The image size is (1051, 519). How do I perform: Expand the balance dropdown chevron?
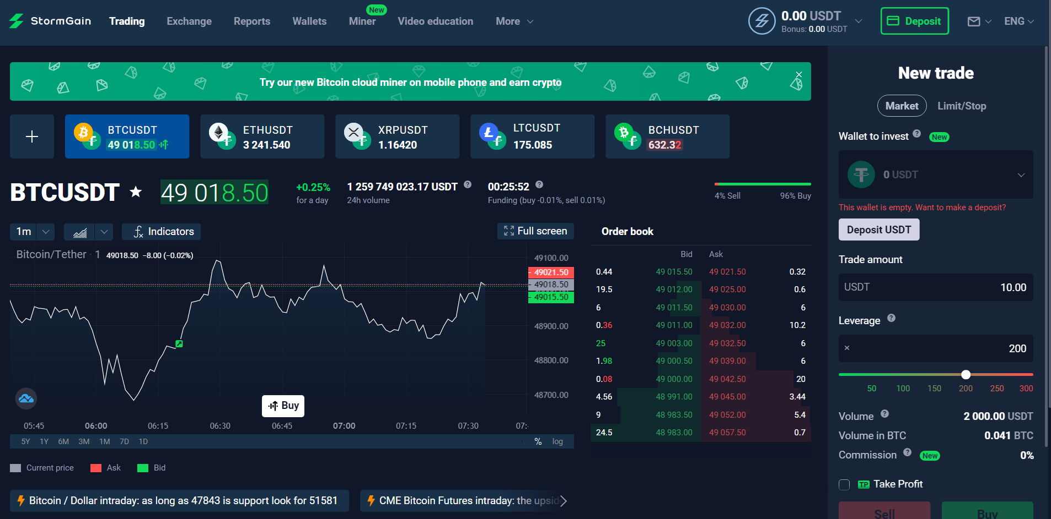859,21
